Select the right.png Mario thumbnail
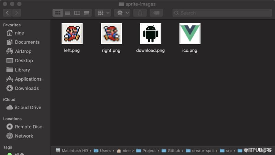The height and width of the screenshot is (155, 275). point(111,34)
